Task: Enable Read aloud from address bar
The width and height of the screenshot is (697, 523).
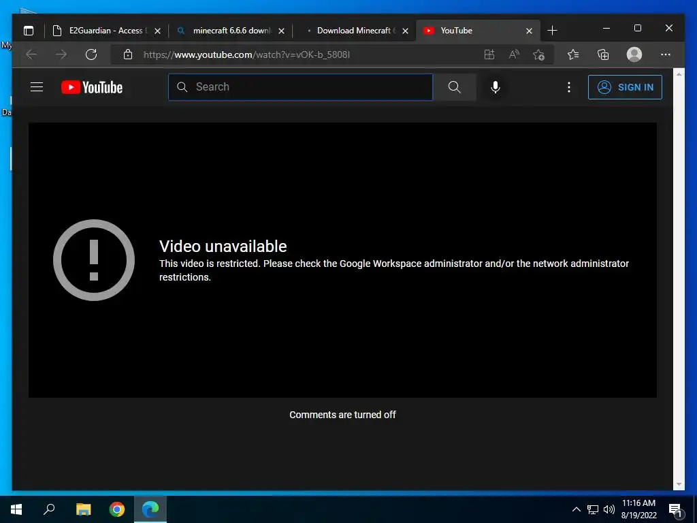Action: (x=514, y=54)
